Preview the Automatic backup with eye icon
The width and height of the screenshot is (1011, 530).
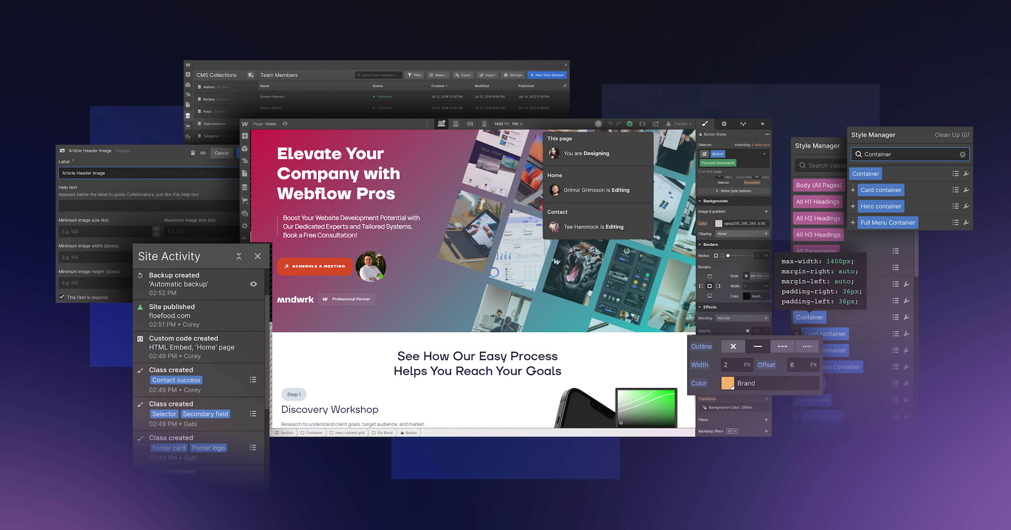point(253,284)
